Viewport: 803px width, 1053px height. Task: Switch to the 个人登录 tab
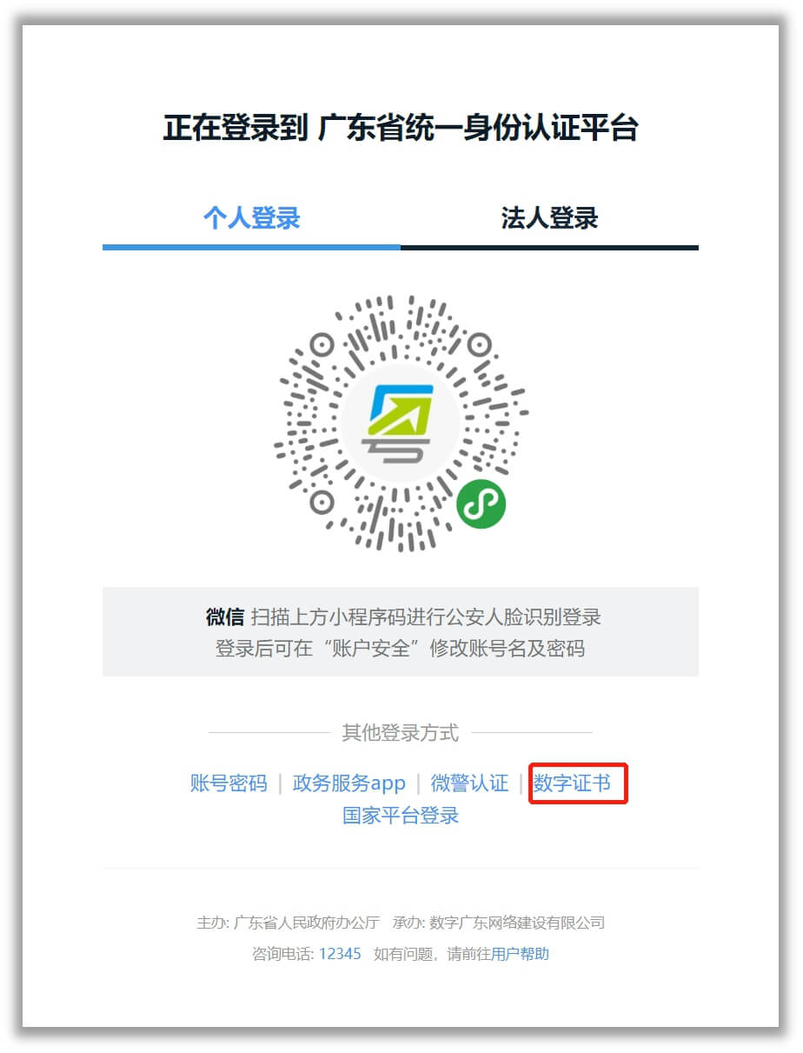point(251,218)
